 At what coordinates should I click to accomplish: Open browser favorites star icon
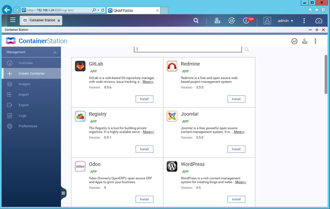pyautogui.click(x=316, y=10)
